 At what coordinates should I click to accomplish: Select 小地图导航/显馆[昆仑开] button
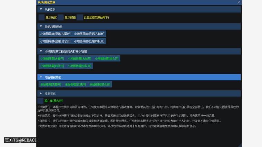tap(55, 41)
